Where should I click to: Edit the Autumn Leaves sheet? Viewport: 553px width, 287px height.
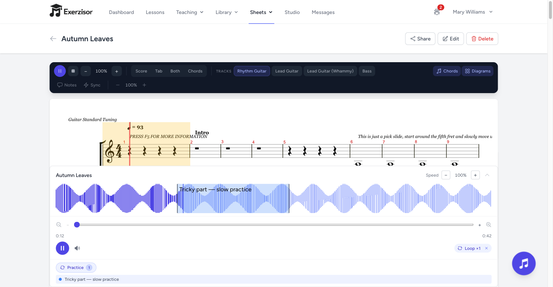click(451, 39)
